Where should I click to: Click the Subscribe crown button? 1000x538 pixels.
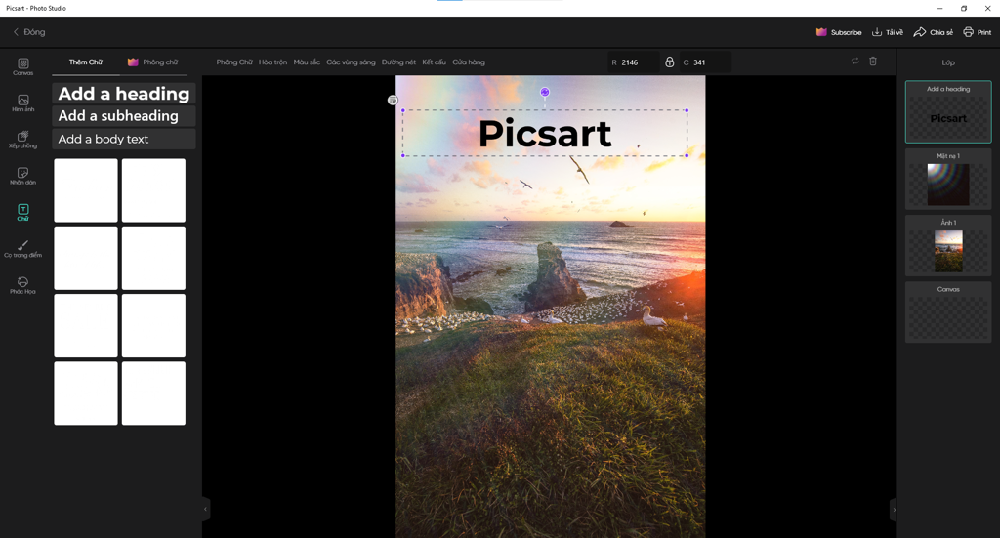click(x=839, y=32)
